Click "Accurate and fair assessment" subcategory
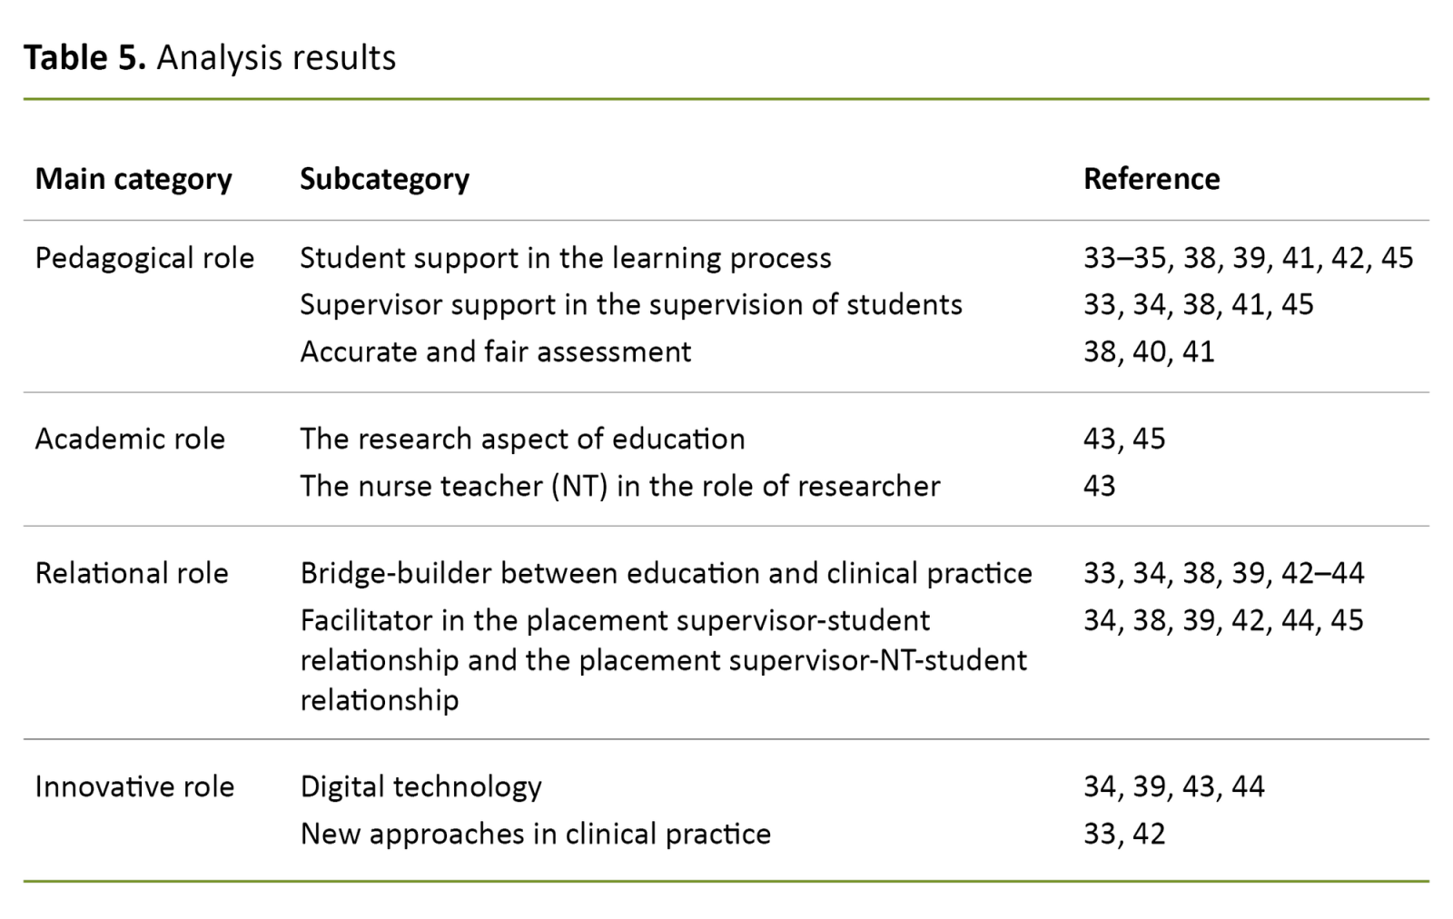The height and width of the screenshot is (919, 1453). click(495, 351)
